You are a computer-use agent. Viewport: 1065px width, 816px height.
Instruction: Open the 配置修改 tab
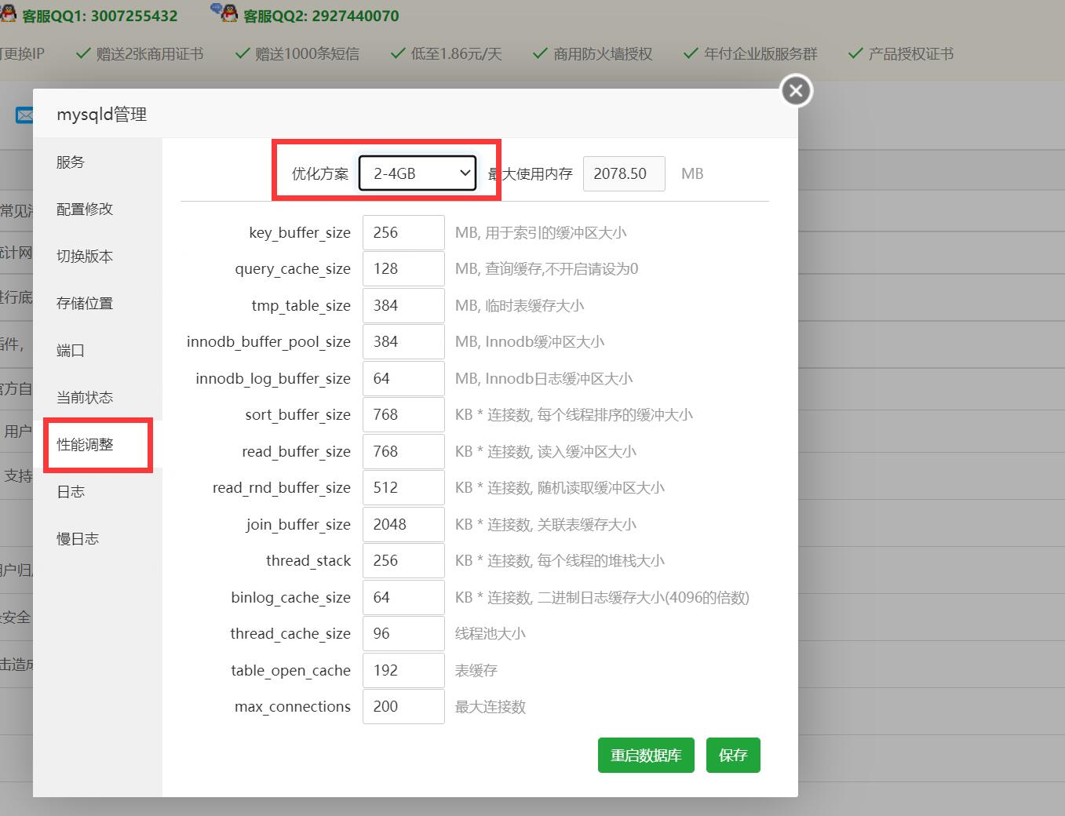pos(85,209)
